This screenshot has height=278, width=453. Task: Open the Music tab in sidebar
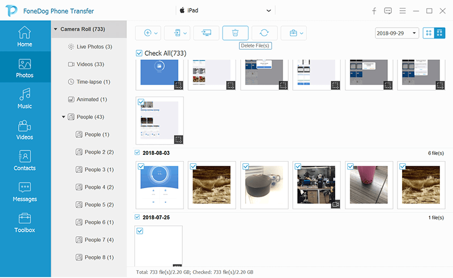pos(25,98)
